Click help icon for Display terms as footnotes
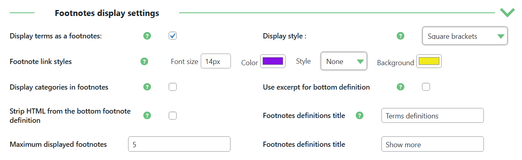This screenshot has height=160, width=522. 147,36
